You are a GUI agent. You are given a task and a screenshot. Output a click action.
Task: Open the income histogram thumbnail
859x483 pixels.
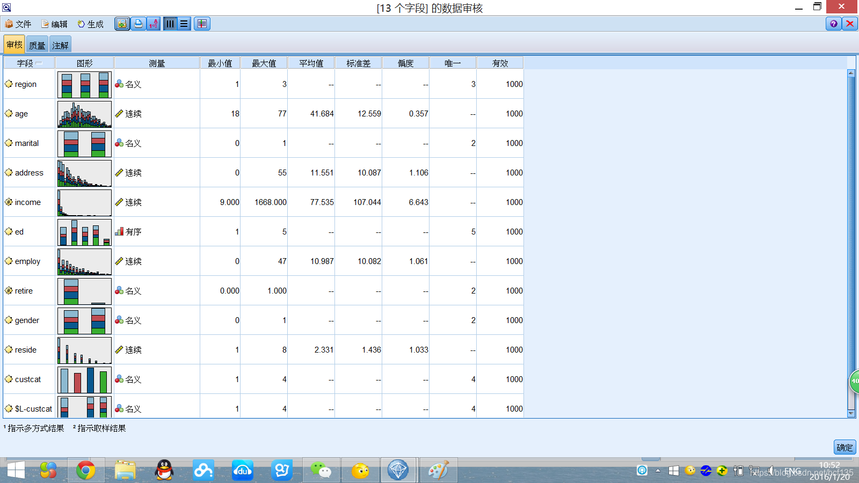[x=85, y=202]
